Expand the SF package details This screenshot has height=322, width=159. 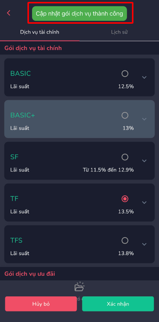coord(144,161)
